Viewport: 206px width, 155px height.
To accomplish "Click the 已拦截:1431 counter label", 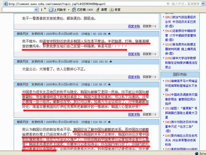I will (x=85, y=10).
